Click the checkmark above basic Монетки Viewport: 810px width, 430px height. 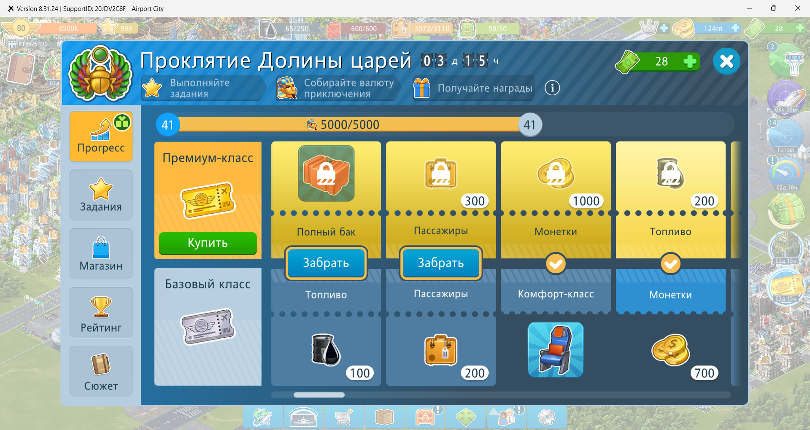click(670, 264)
